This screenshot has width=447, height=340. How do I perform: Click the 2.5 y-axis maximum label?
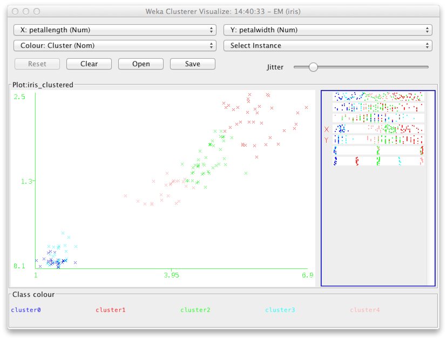click(x=19, y=97)
